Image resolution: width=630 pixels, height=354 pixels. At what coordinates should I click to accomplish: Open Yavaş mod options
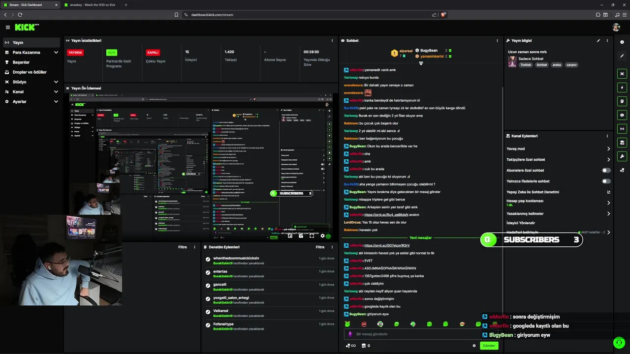558,149
